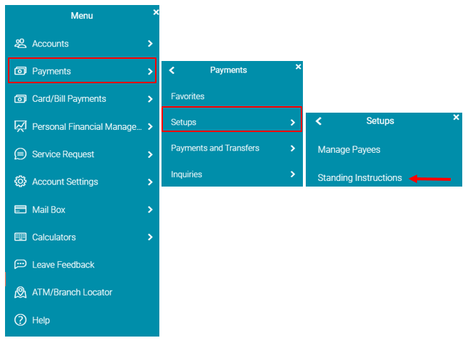
Task: Expand the Inquiries submenu chevron
Action: coord(293,174)
